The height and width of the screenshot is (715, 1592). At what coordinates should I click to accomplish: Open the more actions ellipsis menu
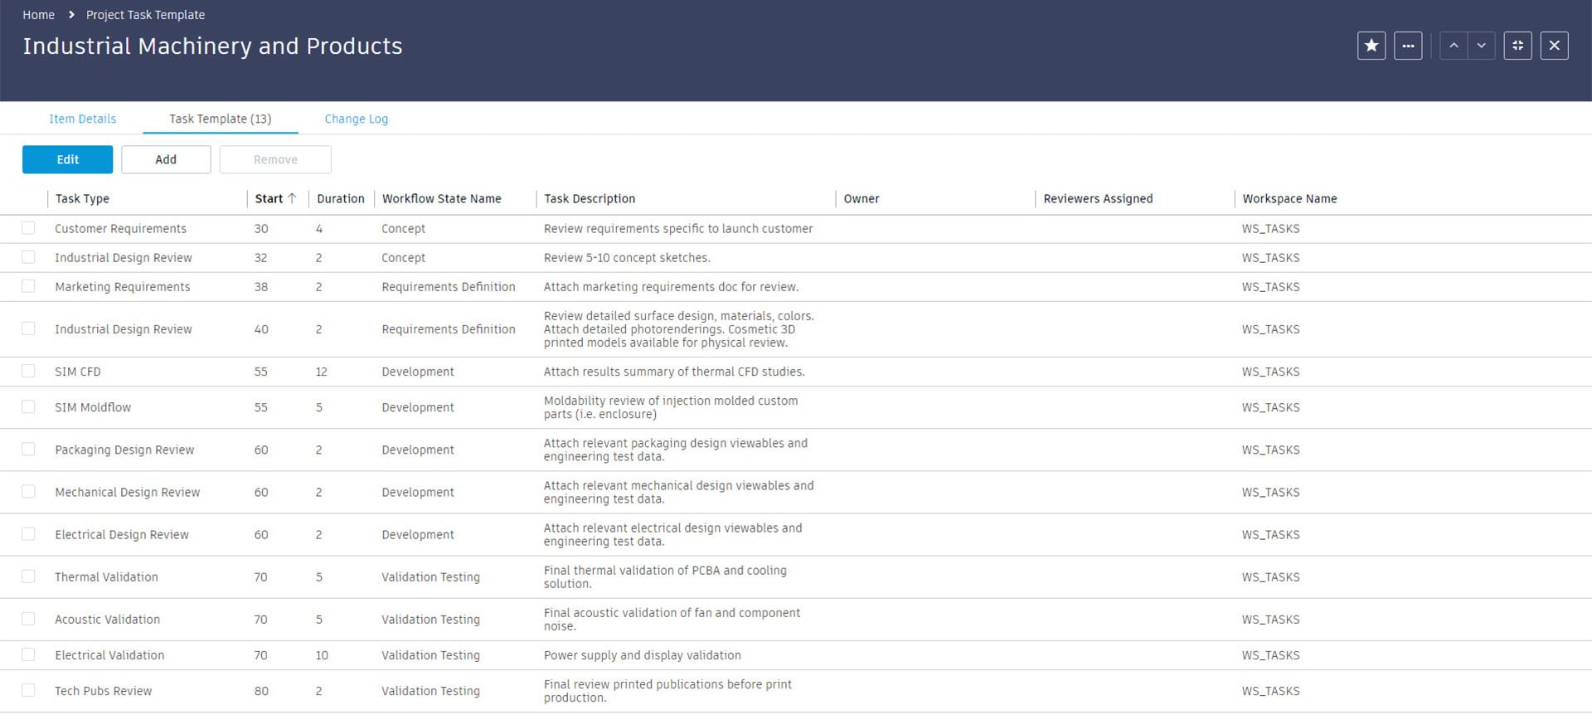(1408, 46)
